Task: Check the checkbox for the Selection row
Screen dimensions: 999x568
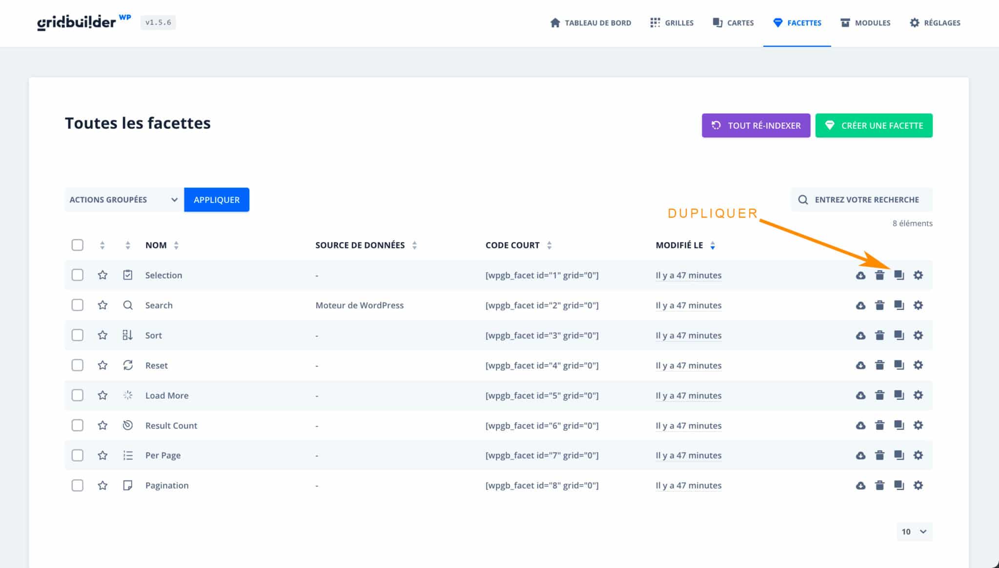Action: [77, 275]
